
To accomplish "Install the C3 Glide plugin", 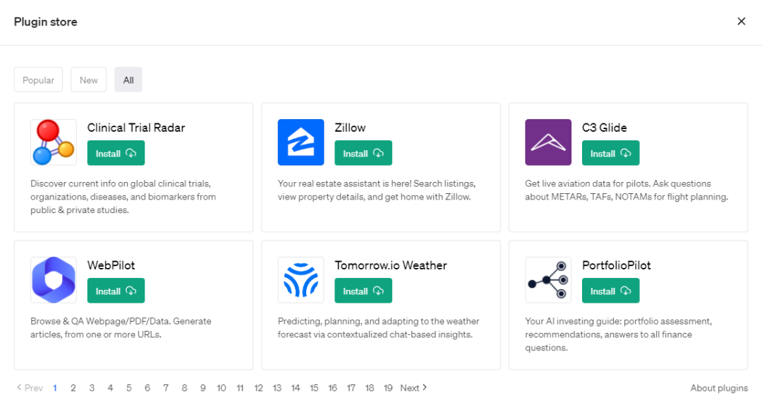I will point(610,154).
